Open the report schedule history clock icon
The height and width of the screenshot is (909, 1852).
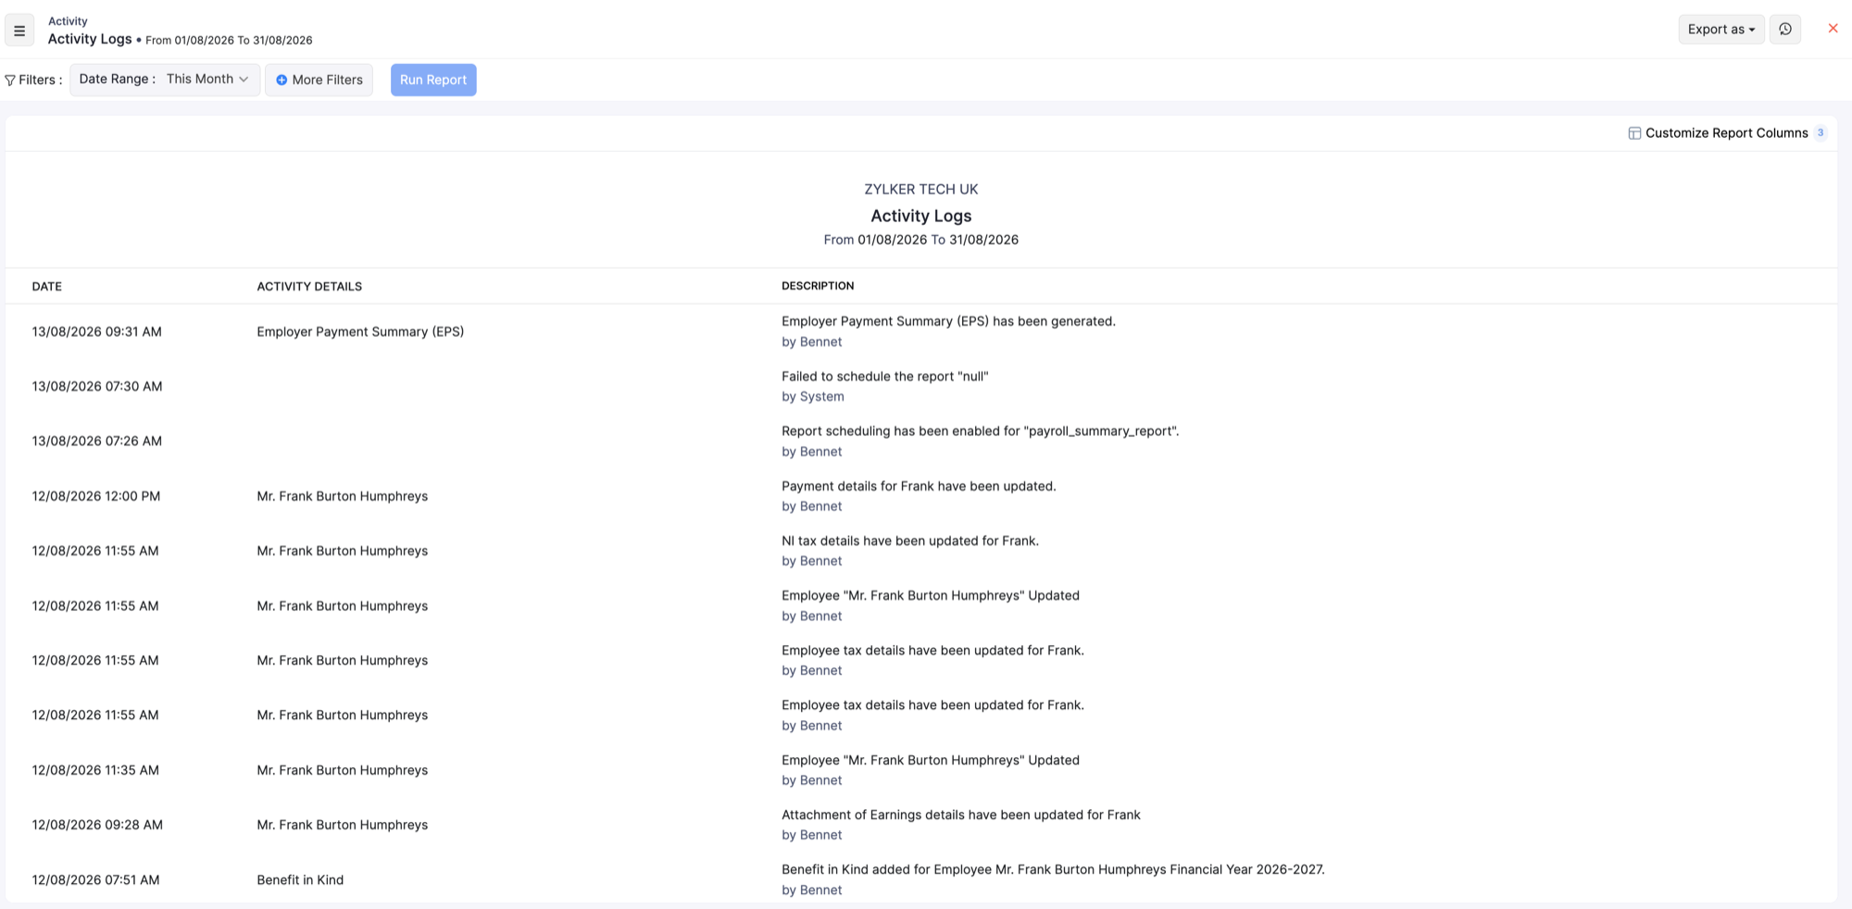pyautogui.click(x=1785, y=29)
